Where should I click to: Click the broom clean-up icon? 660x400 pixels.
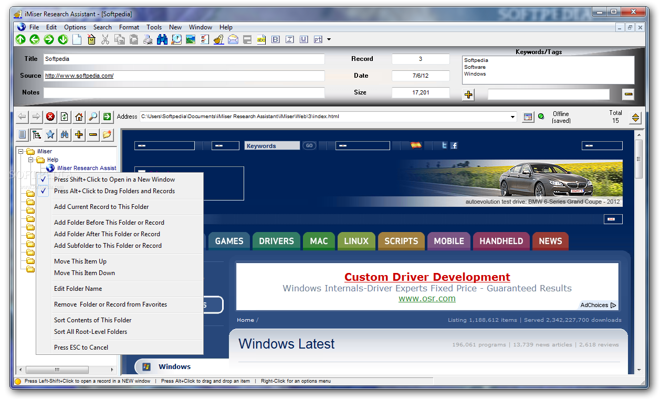click(219, 39)
